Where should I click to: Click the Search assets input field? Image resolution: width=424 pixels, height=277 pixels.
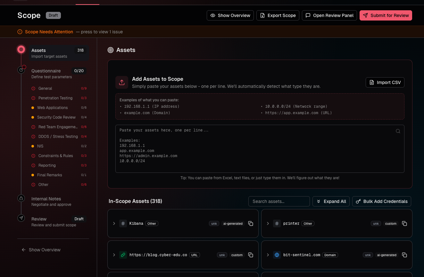coord(279,201)
